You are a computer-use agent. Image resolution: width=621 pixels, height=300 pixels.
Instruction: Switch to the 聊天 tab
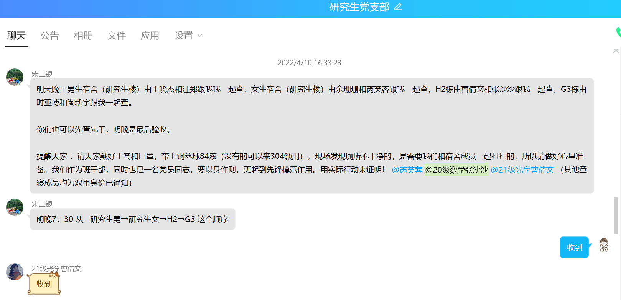point(16,36)
